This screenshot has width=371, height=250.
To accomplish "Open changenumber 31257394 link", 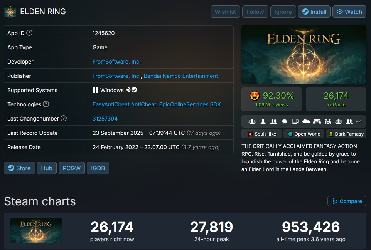I will coord(105,119).
